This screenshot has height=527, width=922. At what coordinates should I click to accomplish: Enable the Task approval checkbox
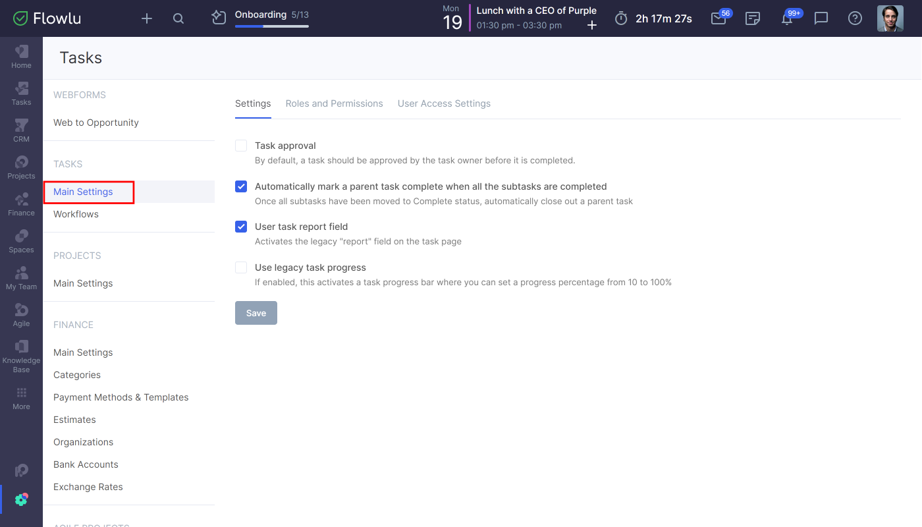pos(241,146)
